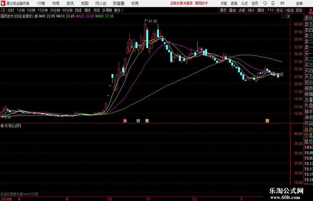Screen dimensions: 313x201
Task: Click the 多股 toolbar button
Action: pyautogui.click(x=242, y=10)
